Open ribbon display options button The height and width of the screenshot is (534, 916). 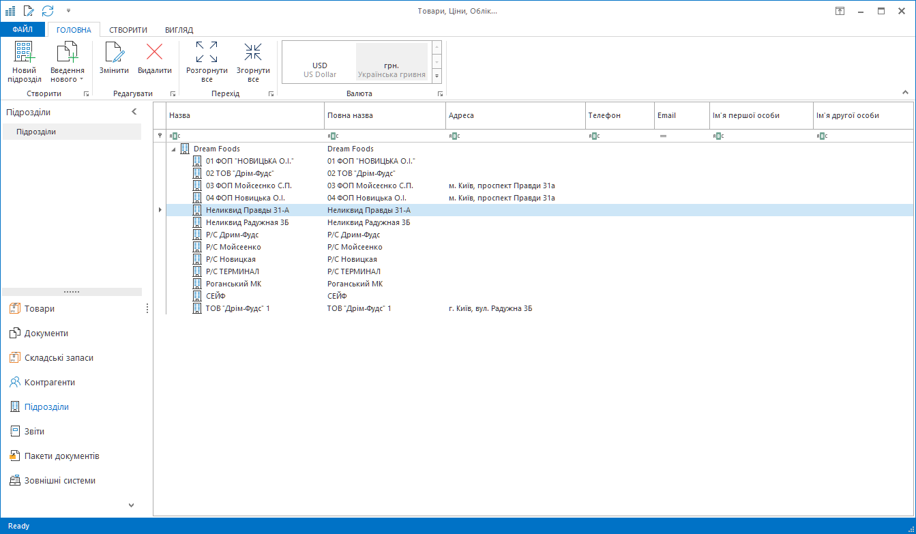[840, 11]
